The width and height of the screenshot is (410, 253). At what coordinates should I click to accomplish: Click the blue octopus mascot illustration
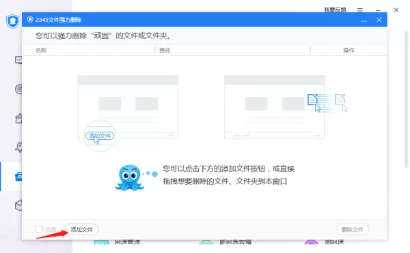coord(130,177)
